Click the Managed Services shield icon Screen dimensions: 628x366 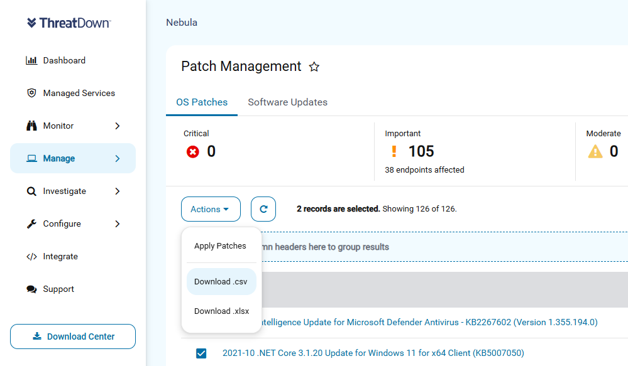pyautogui.click(x=31, y=93)
